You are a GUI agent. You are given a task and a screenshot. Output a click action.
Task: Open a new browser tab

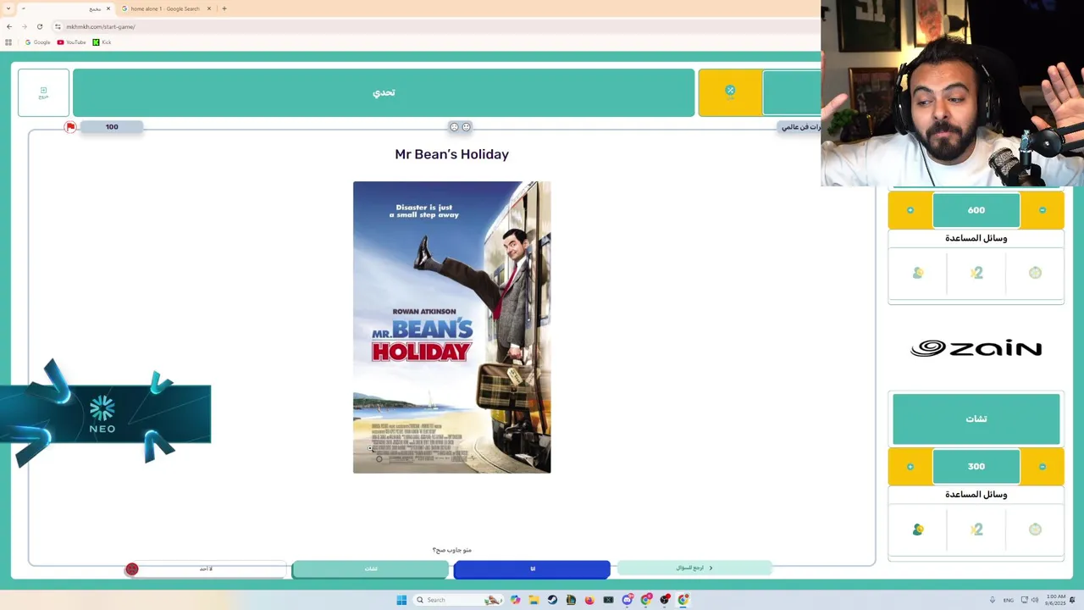[x=224, y=8]
